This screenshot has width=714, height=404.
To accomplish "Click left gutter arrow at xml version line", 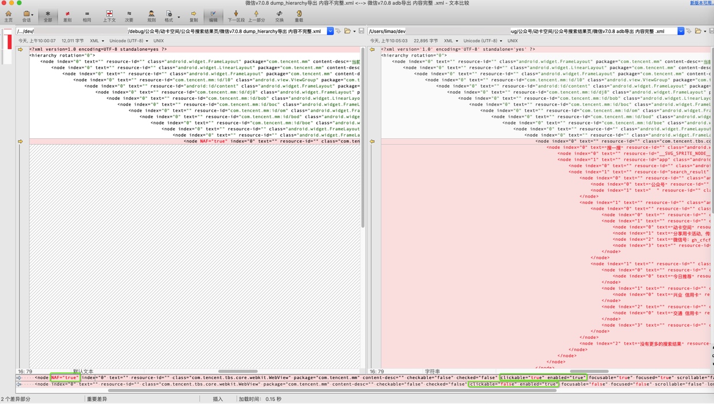I will [20, 50].
